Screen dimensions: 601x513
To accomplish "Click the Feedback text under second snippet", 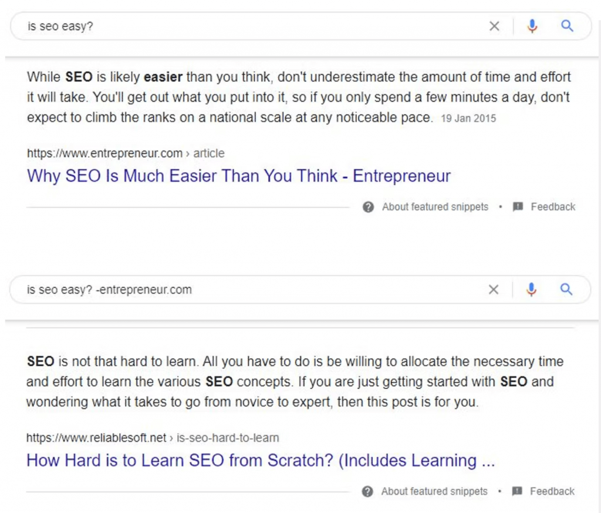I will click(x=552, y=491).
